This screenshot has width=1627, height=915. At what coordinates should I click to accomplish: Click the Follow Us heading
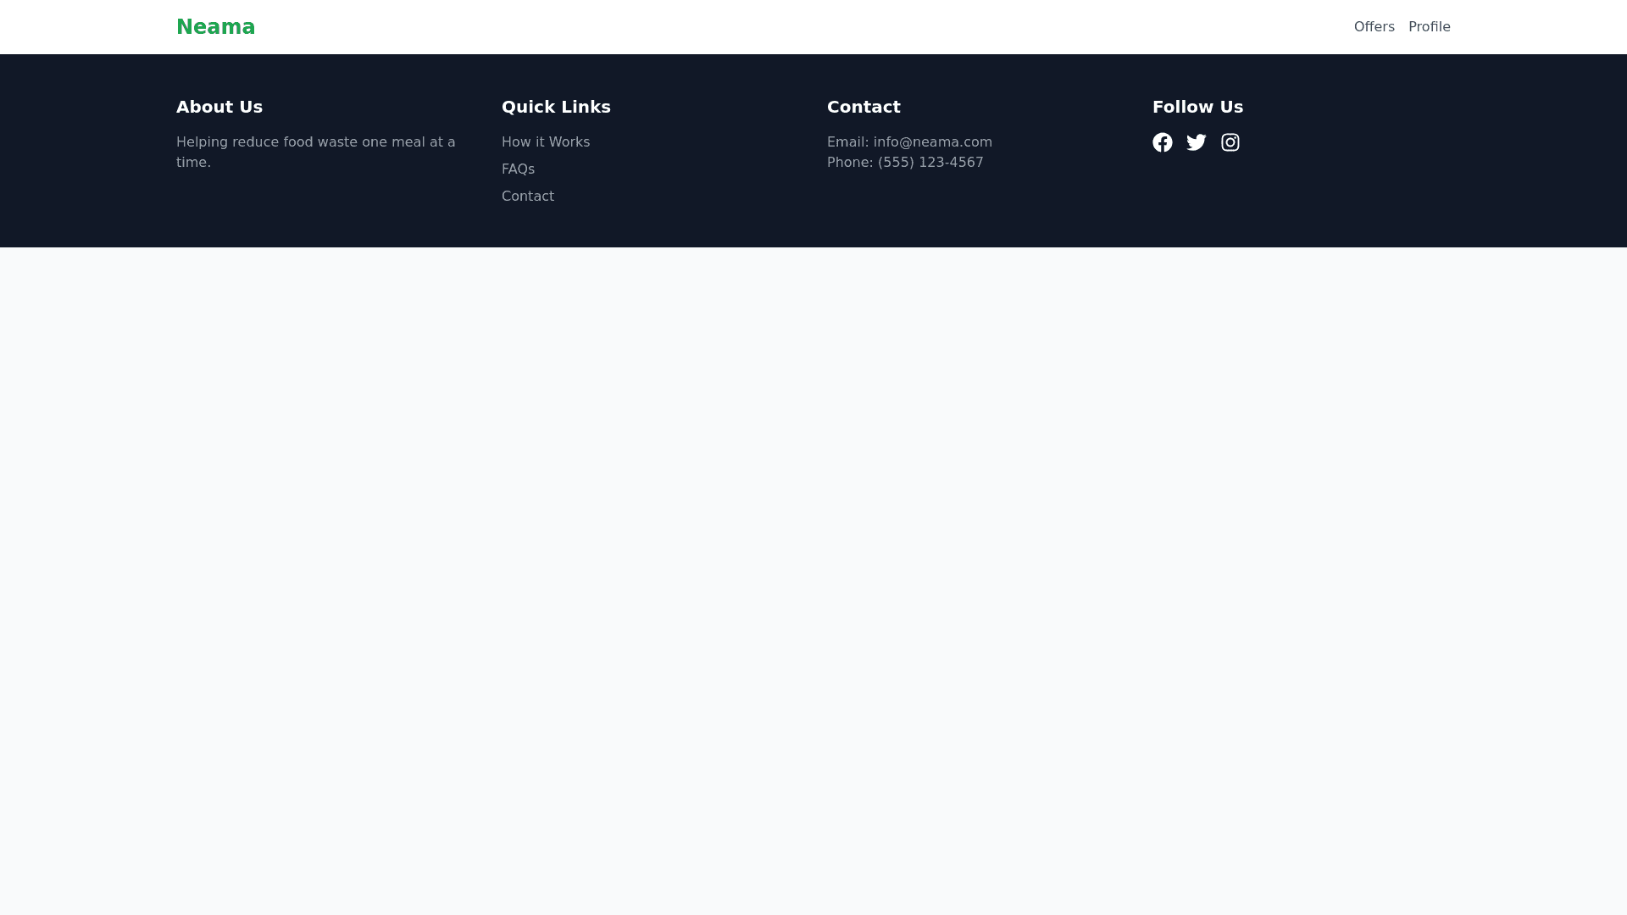[1197, 107]
